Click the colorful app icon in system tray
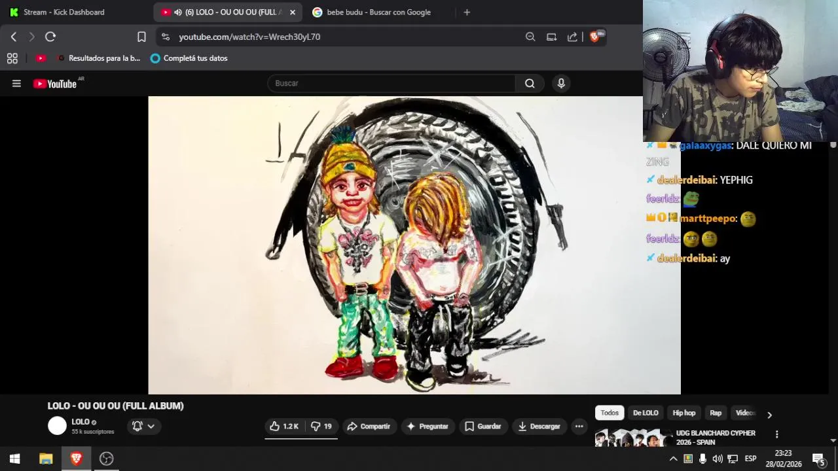 (688, 459)
